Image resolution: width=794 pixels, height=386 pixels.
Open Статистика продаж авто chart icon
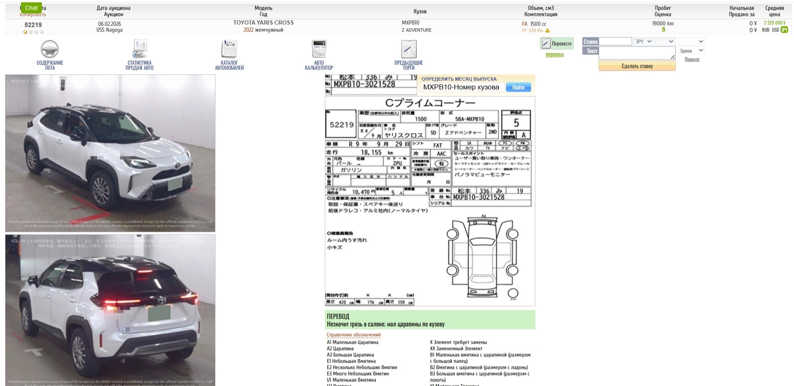(x=140, y=49)
